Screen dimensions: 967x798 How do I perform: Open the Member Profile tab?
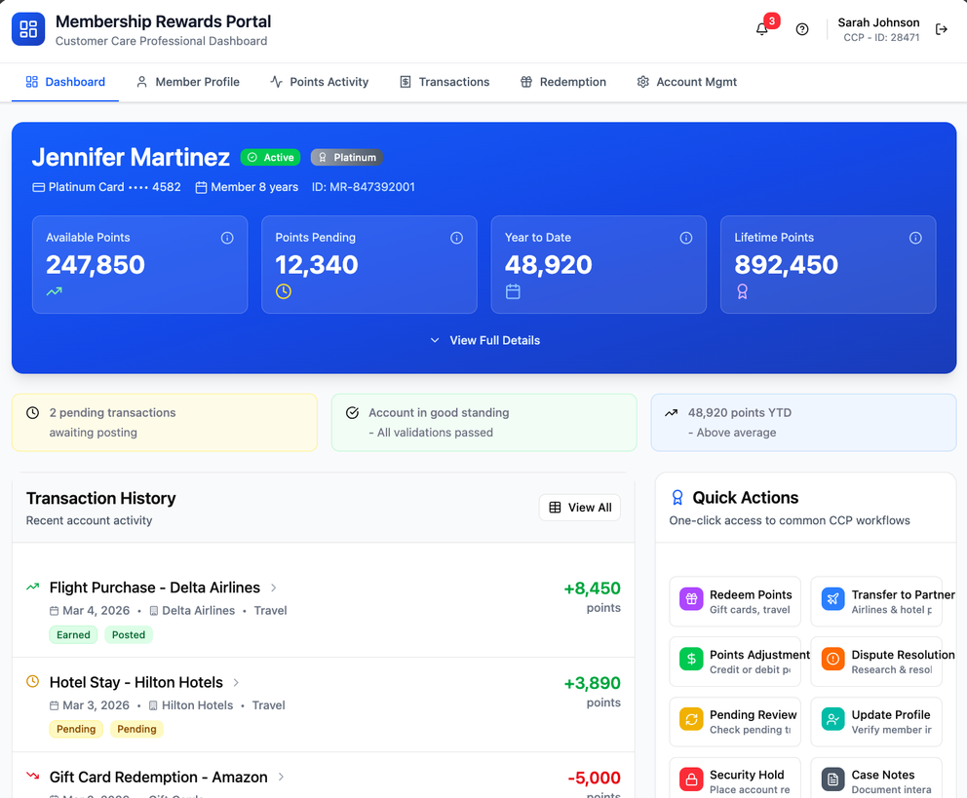pos(187,82)
